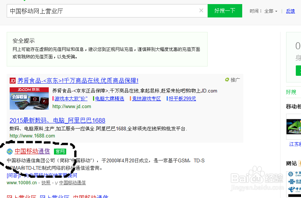Open the 游戏本大放"价" link
This screenshot has width=301, height=198.
[x=71, y=98]
